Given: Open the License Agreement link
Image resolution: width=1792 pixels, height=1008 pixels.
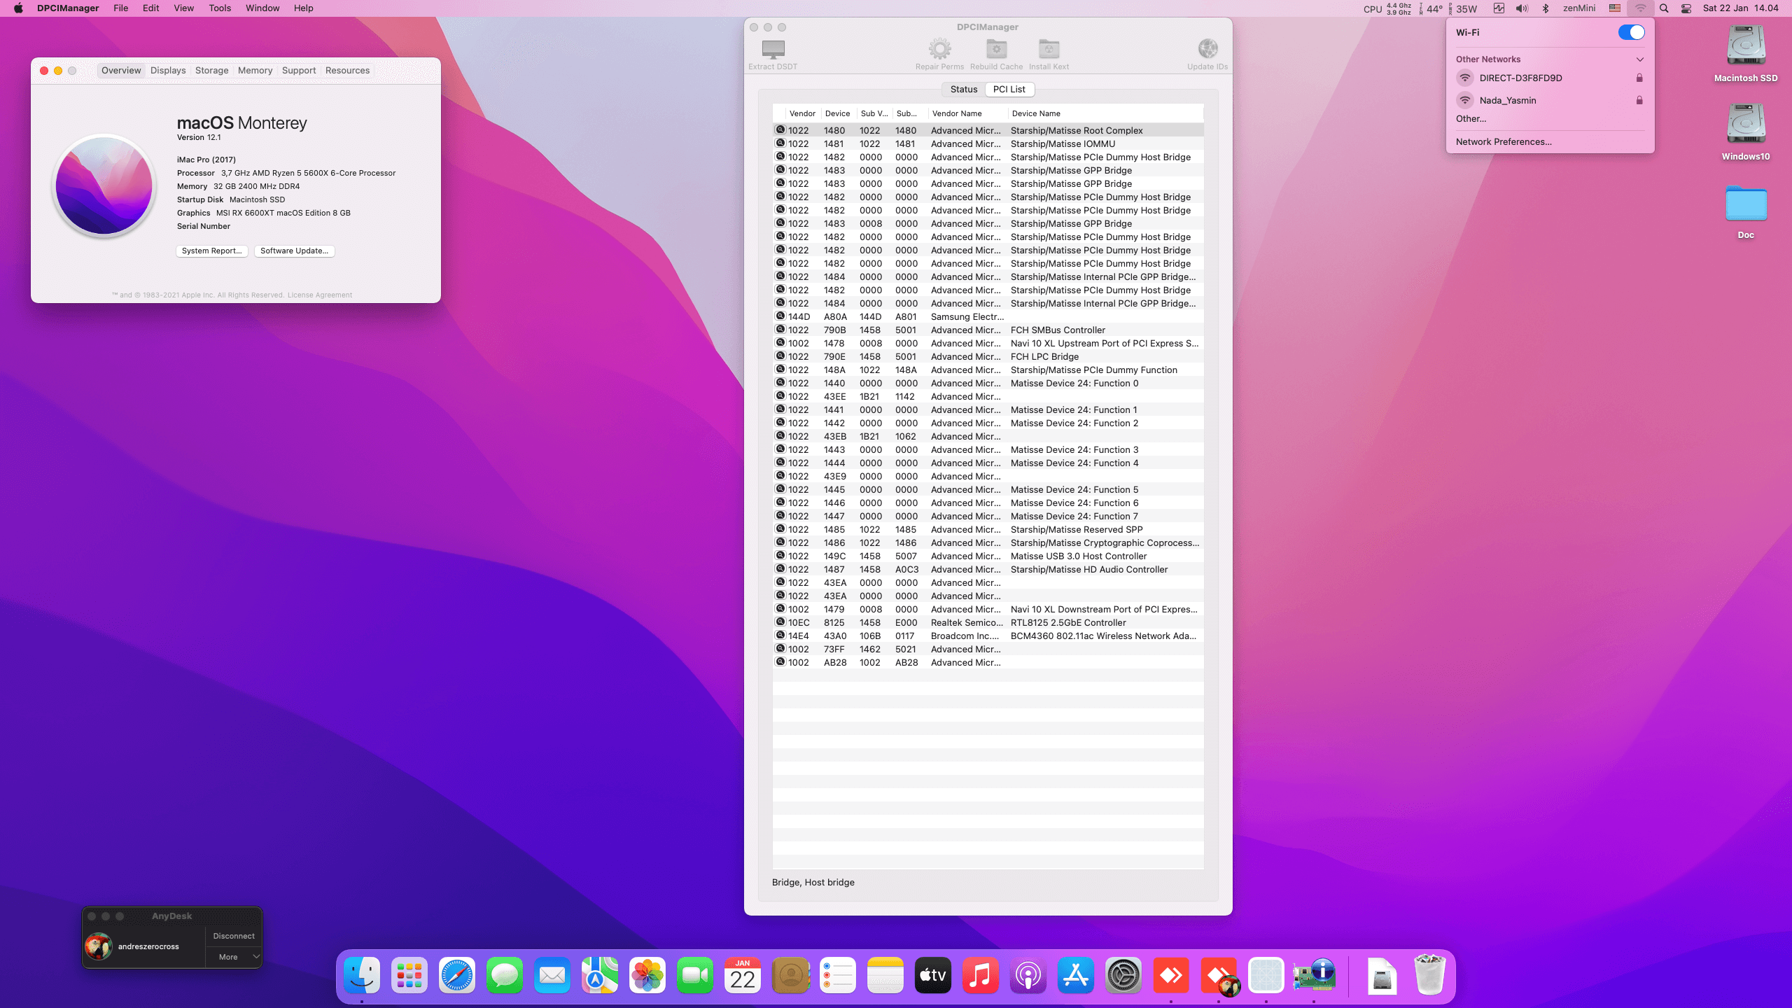Looking at the screenshot, I should [319, 295].
